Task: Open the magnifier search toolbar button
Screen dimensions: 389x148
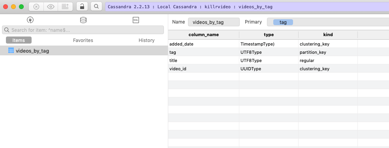Action: pyautogui.click(x=96, y=6)
